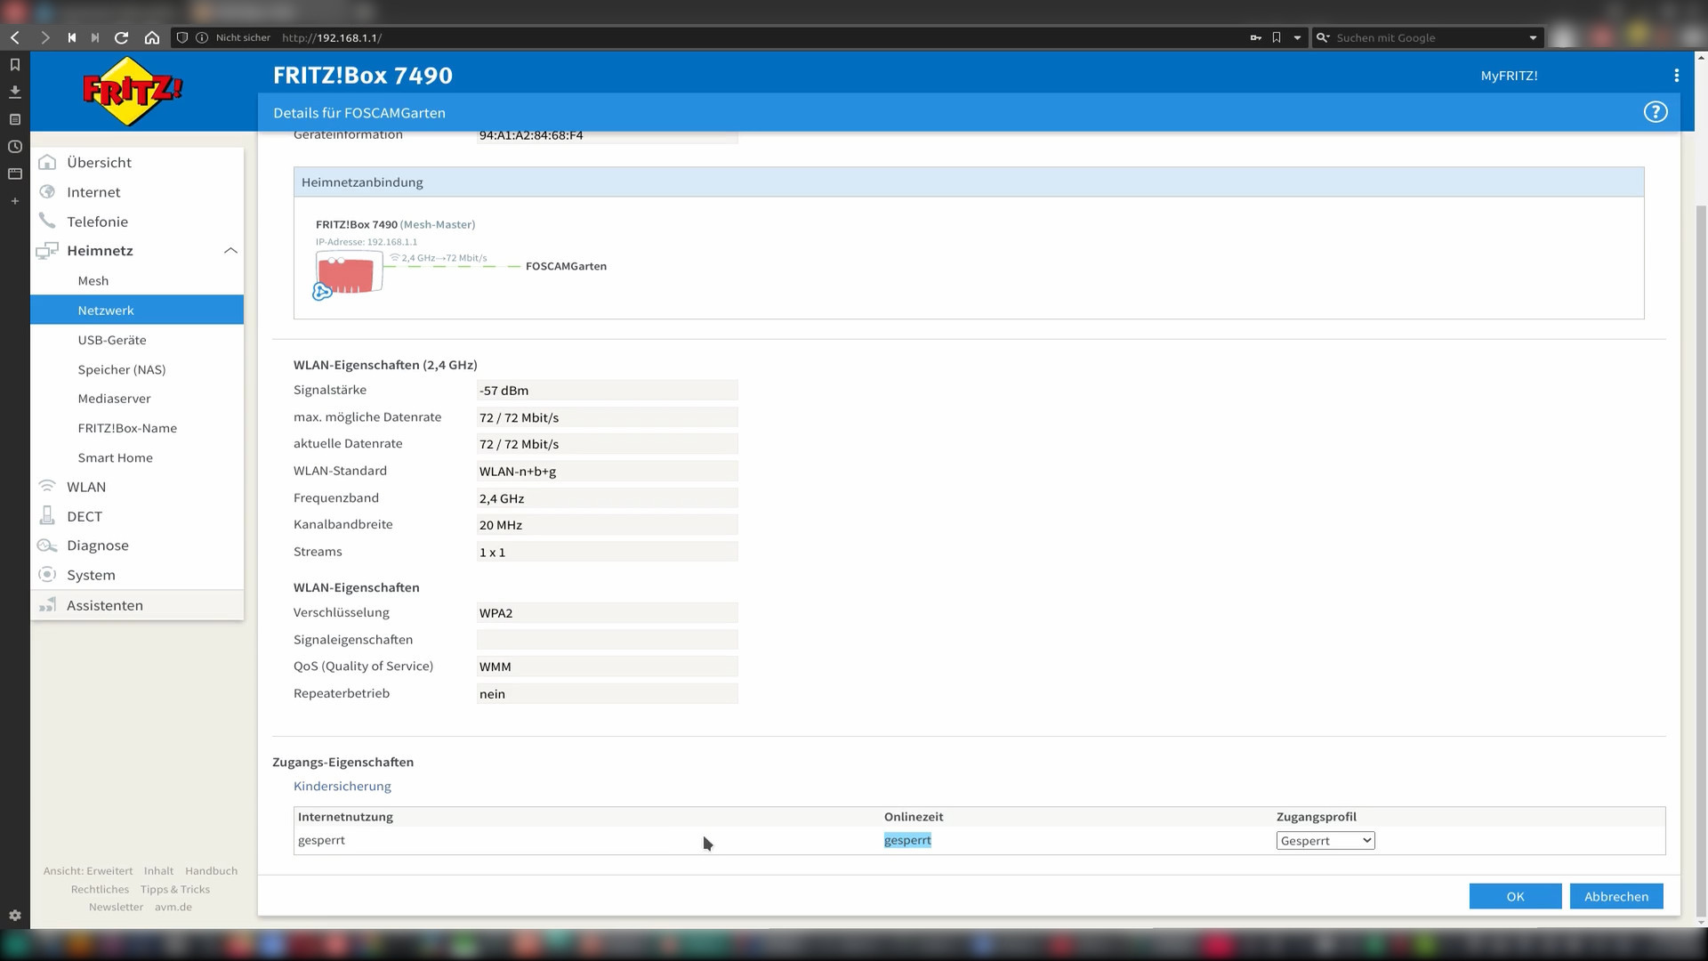This screenshot has width=1708, height=961.
Task: Click the fast-forward navigation icon
Action: [95, 37]
